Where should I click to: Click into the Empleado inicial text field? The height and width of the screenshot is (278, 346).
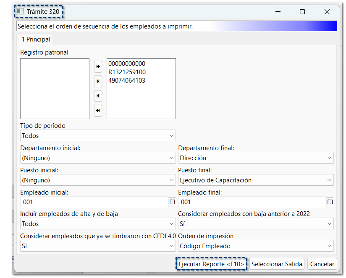[x=94, y=202]
